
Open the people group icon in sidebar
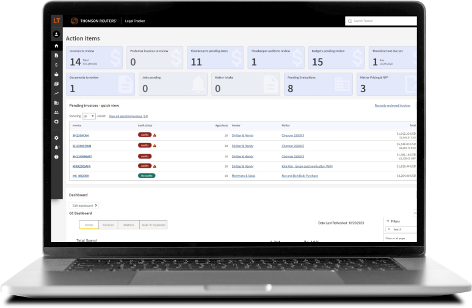click(x=56, y=112)
